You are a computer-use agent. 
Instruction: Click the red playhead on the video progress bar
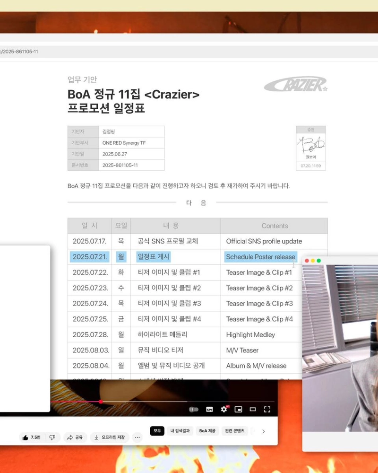[x=101, y=402]
